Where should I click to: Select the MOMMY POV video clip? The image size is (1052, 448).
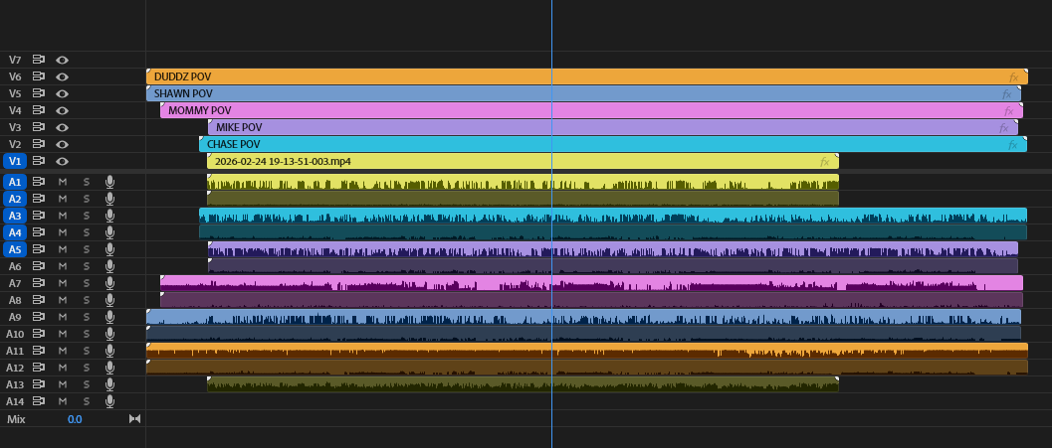pyautogui.click(x=592, y=110)
